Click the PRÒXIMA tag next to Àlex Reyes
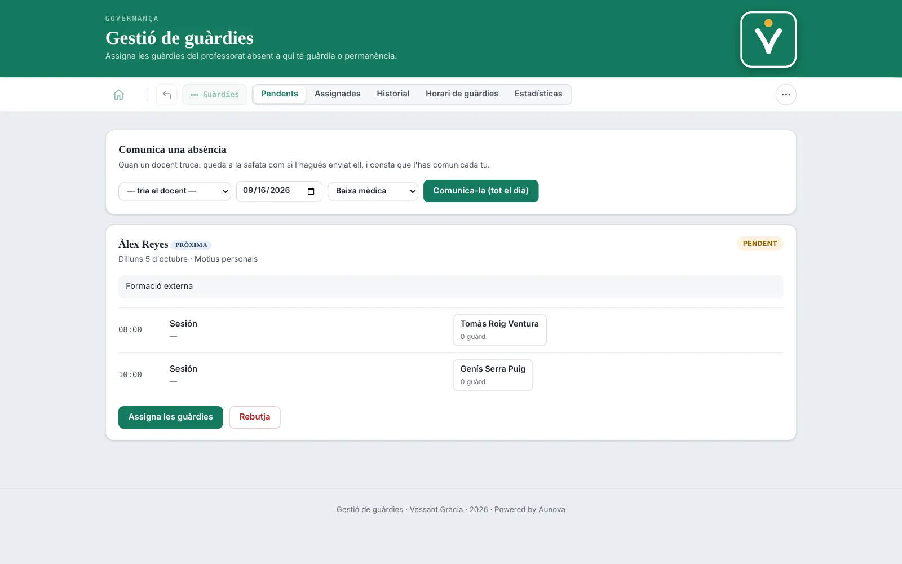This screenshot has width=902, height=564. (191, 245)
